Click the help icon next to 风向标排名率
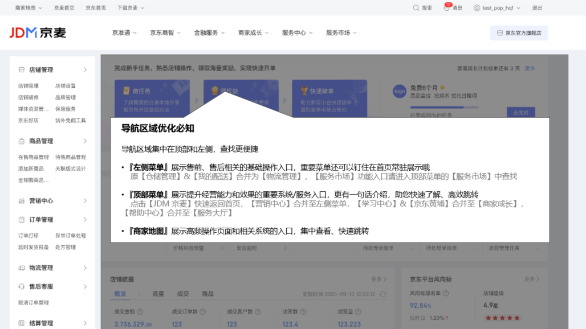 click(445, 294)
